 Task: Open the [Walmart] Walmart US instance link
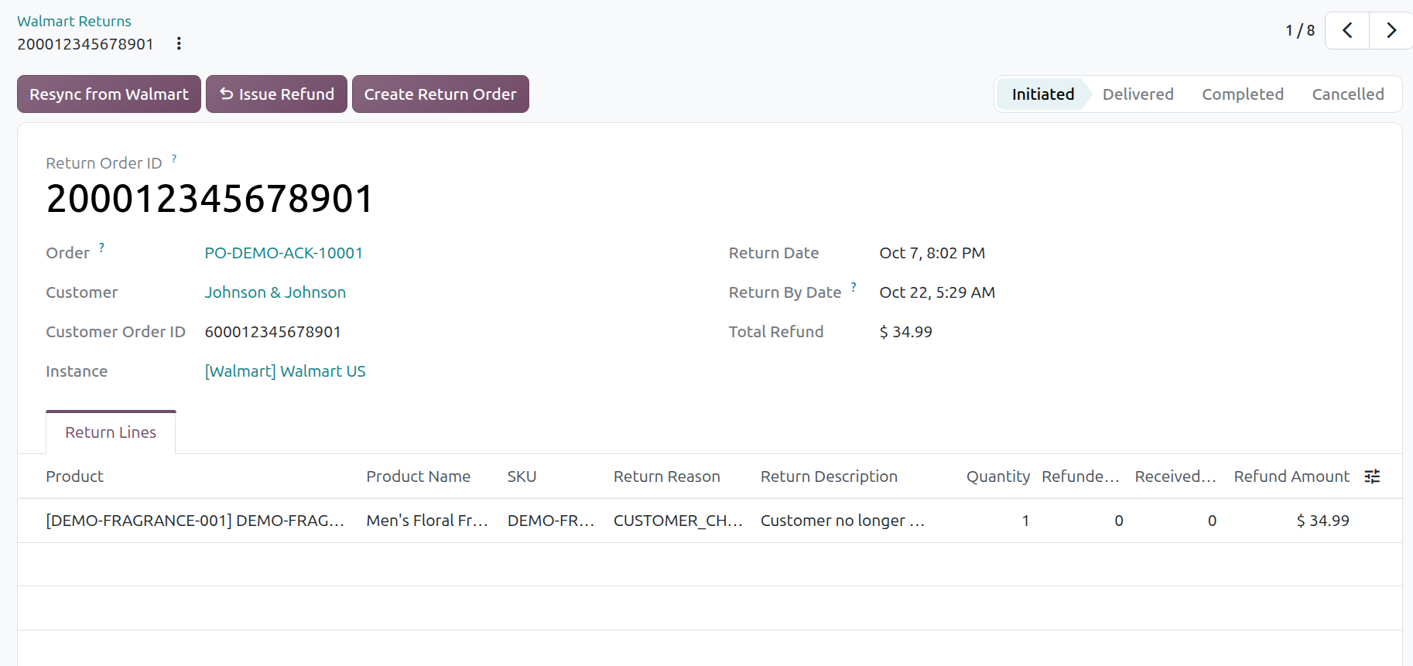click(285, 371)
